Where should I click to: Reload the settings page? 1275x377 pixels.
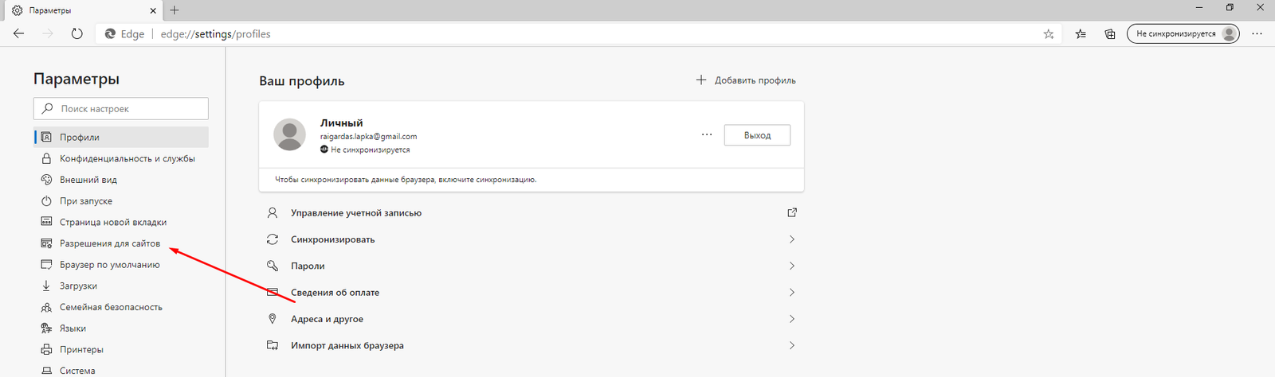click(76, 34)
